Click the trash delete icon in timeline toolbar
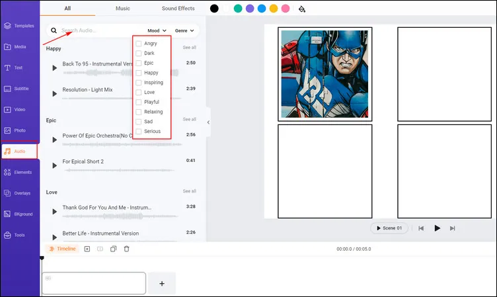 (x=126, y=249)
